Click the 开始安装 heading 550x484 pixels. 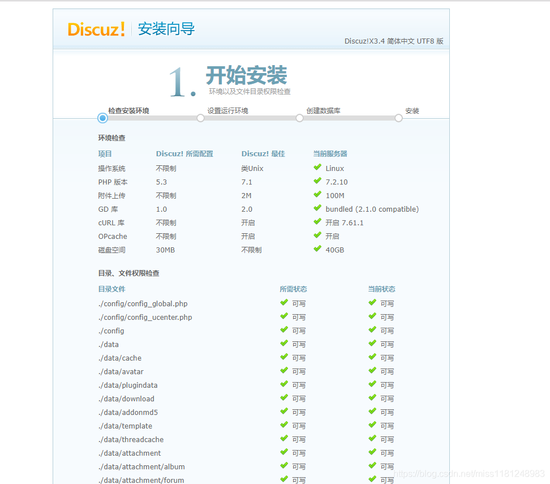coord(246,75)
